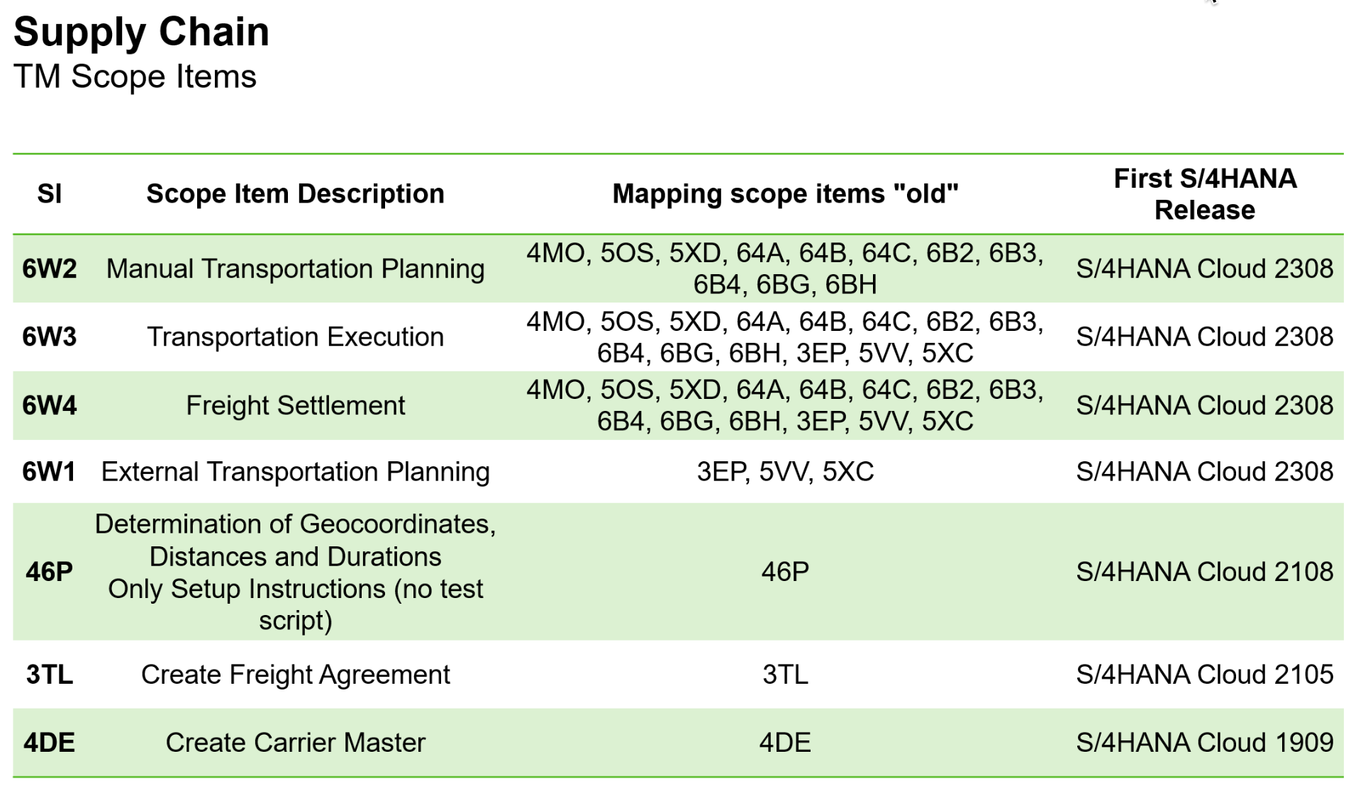Click the 46P code in SI column

(50, 572)
